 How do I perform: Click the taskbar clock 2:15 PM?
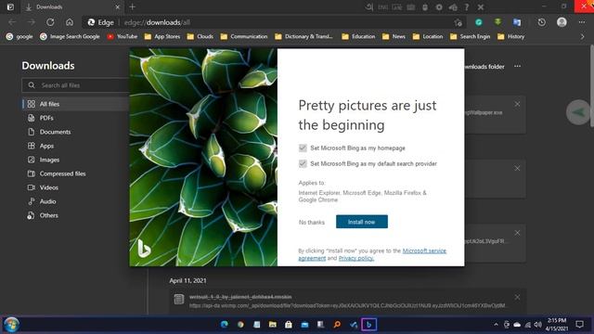point(557,325)
